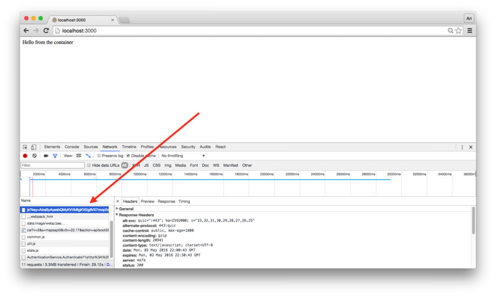Click the network Filter text field
The image size is (496, 297).
click(x=53, y=165)
